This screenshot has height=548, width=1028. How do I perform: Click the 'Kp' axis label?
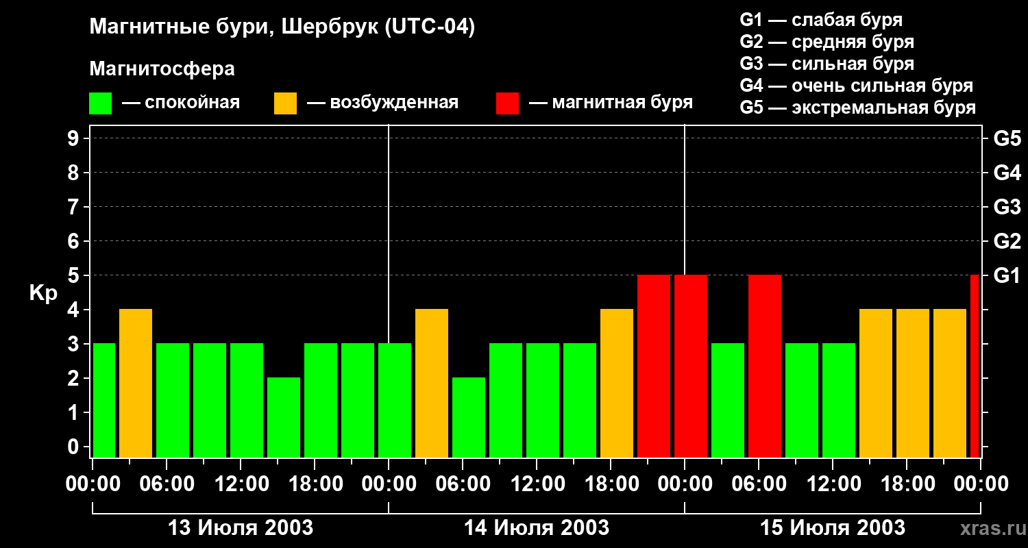coord(43,293)
